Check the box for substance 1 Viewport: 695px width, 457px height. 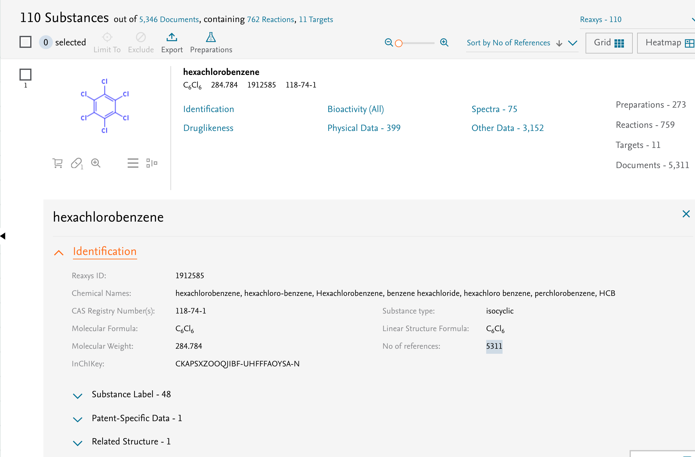click(x=25, y=75)
